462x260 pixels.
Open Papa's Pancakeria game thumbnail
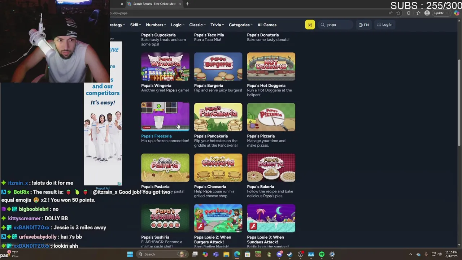coord(218,117)
